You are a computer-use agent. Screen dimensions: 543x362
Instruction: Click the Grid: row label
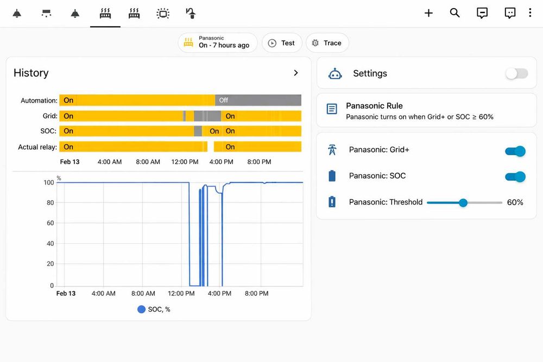pyautogui.click(x=50, y=116)
